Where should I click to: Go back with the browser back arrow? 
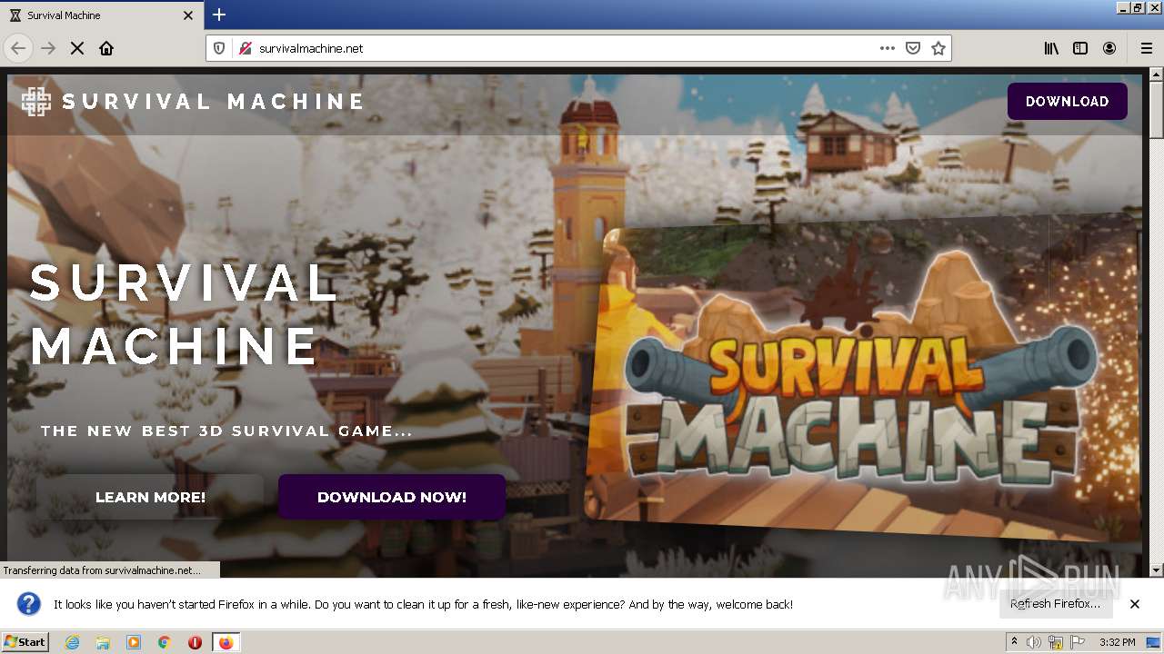point(18,48)
